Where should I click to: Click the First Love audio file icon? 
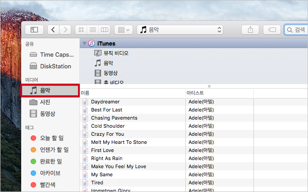coord(85,151)
